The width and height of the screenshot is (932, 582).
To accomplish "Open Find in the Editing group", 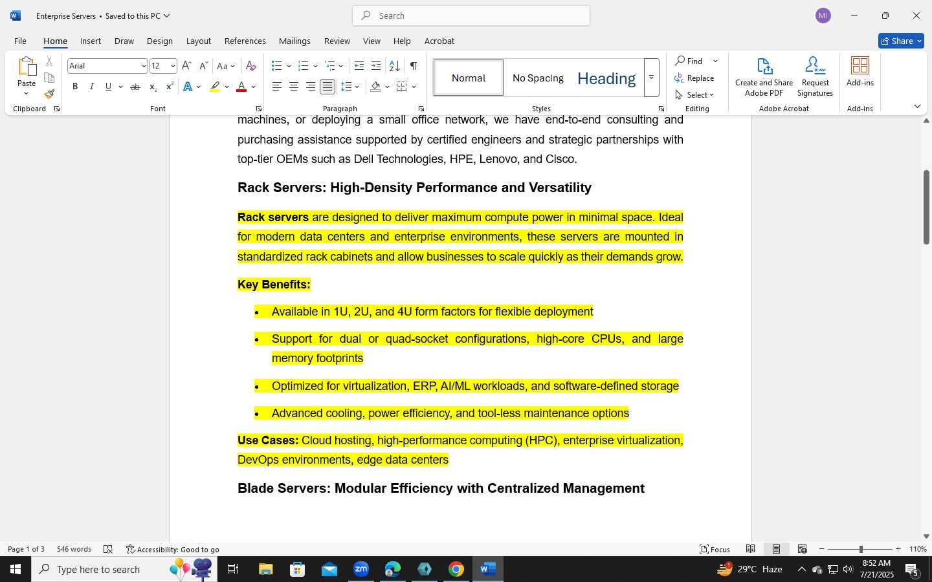I will coord(690,61).
